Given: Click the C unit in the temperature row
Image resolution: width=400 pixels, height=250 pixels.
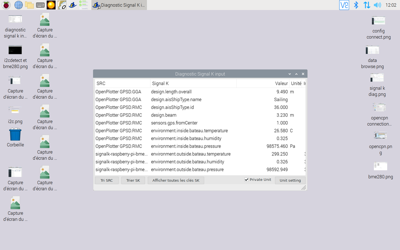Looking at the screenshot, I should point(291,130).
